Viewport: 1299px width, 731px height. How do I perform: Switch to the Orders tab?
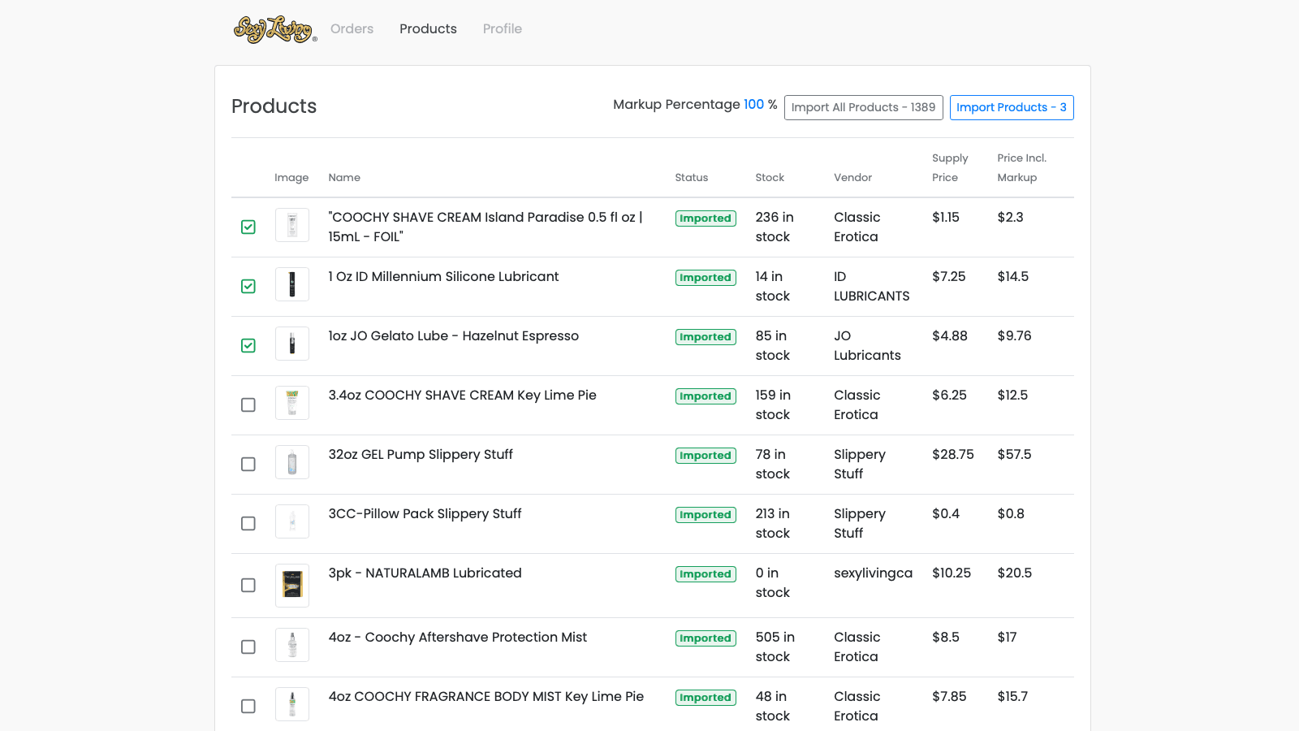click(x=352, y=28)
